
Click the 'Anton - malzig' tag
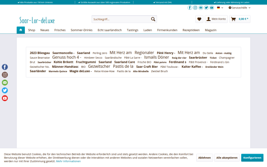point(223,53)
